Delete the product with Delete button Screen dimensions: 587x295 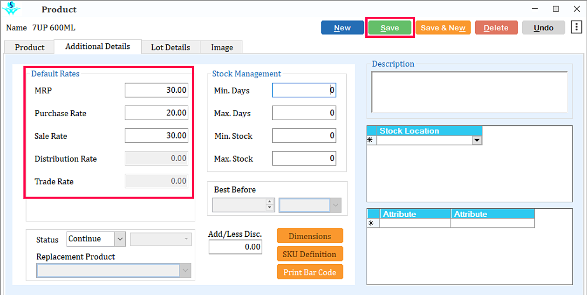pos(496,28)
